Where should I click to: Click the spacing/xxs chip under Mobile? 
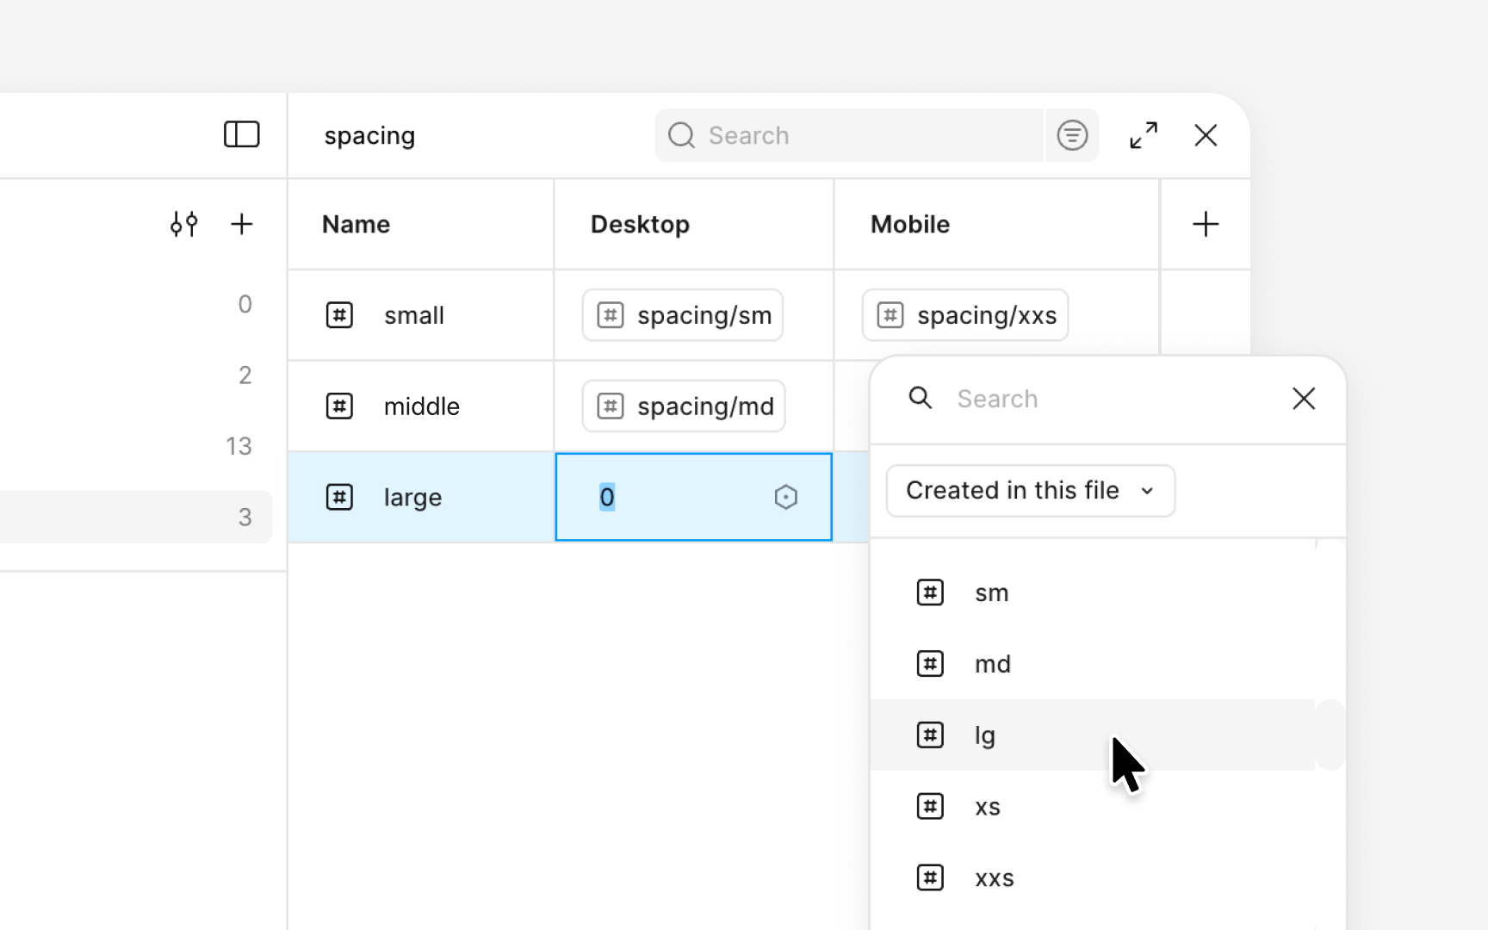tap(964, 315)
